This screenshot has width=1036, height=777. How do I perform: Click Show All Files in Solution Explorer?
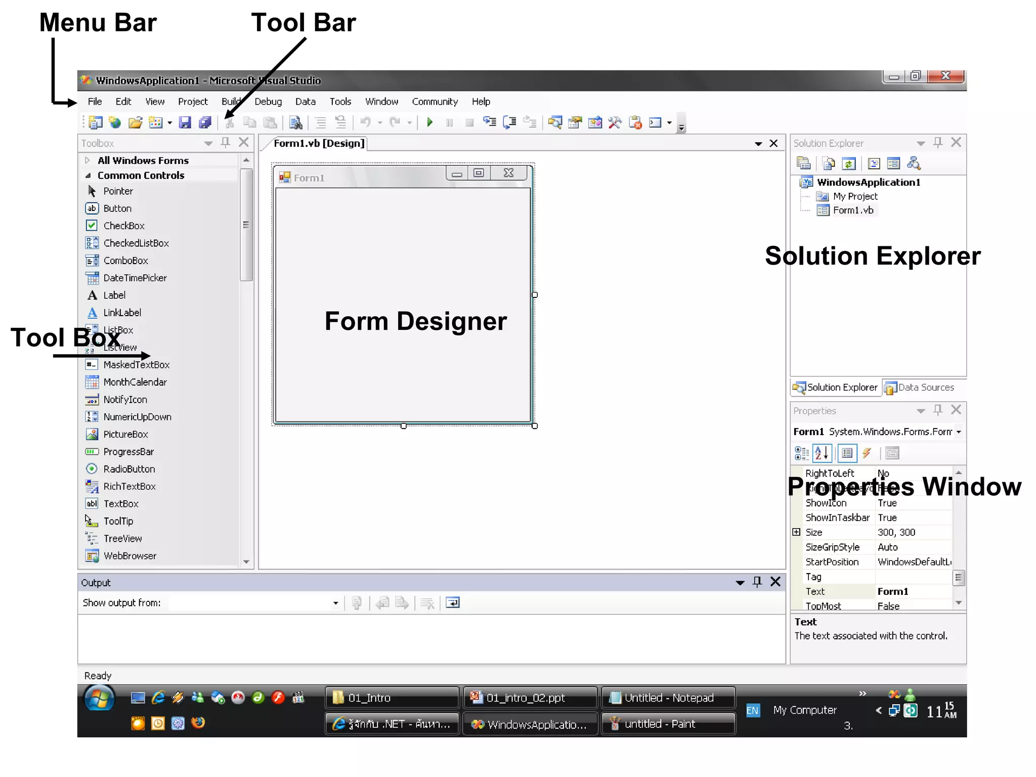[829, 163]
